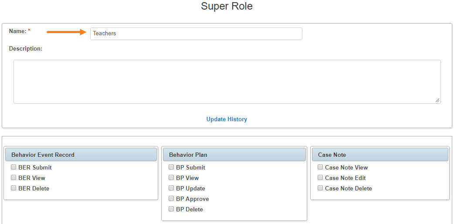Click the Description box resize handle
454x224 pixels.
point(437,100)
